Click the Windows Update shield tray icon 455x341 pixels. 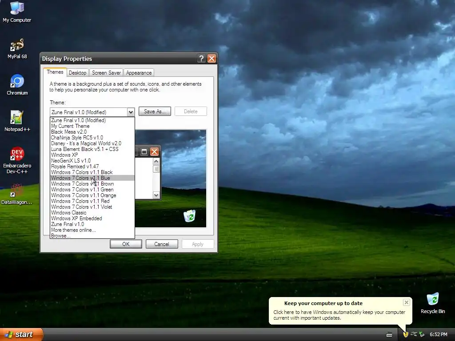pos(406,334)
